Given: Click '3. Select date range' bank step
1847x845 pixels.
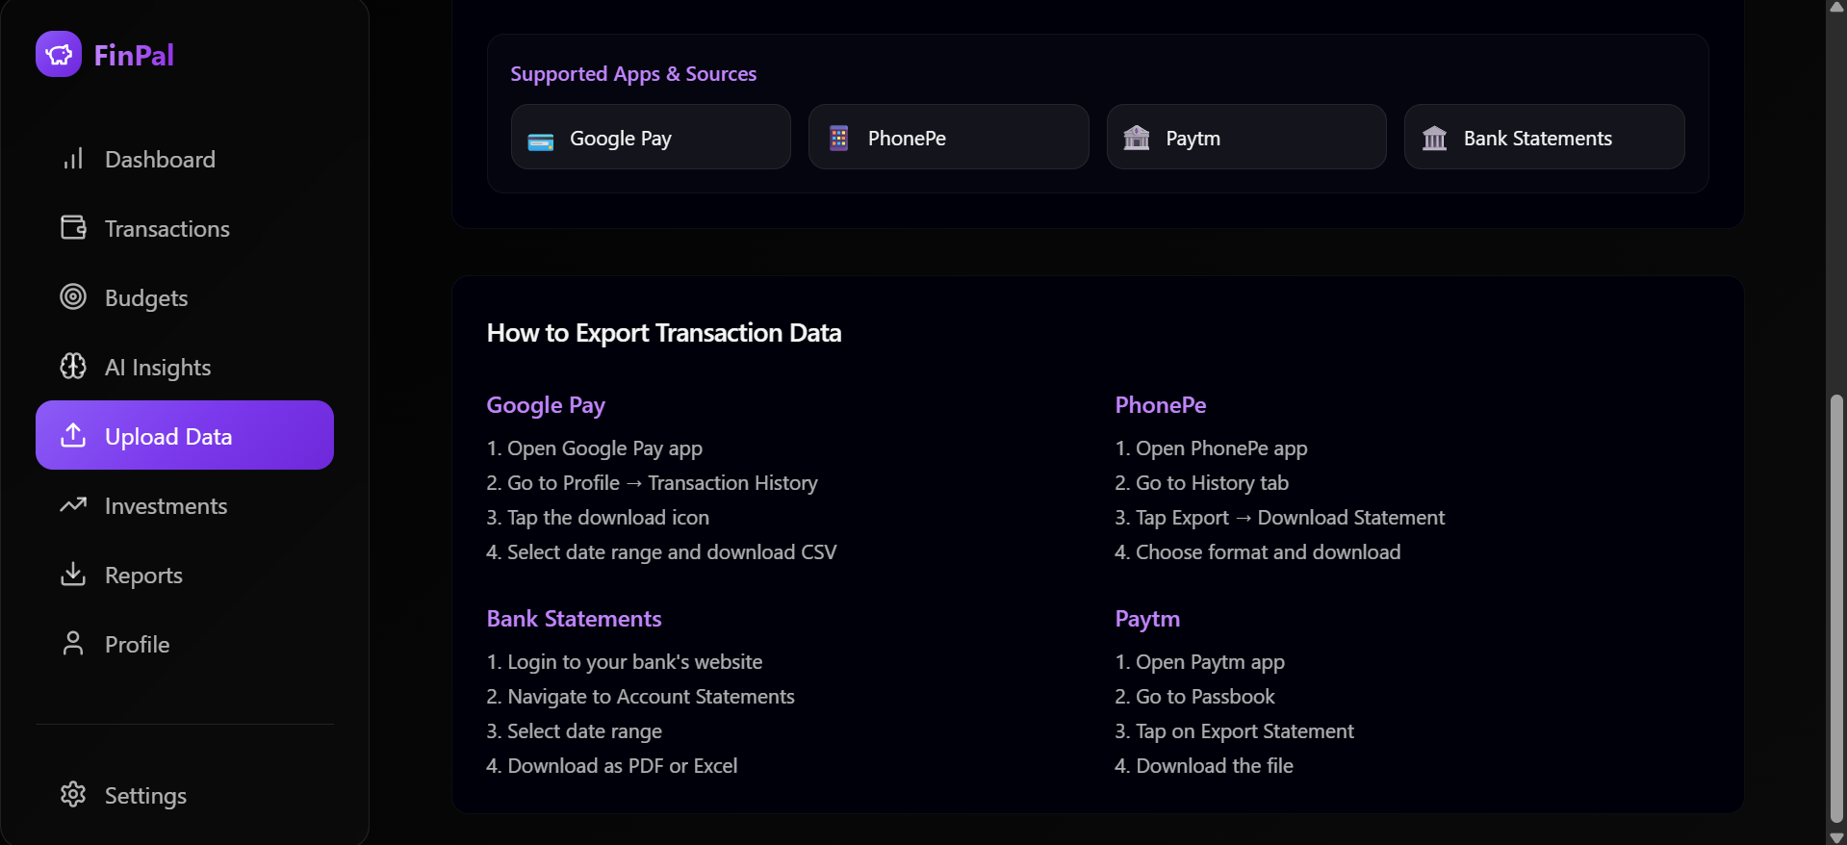Looking at the screenshot, I should 575,731.
